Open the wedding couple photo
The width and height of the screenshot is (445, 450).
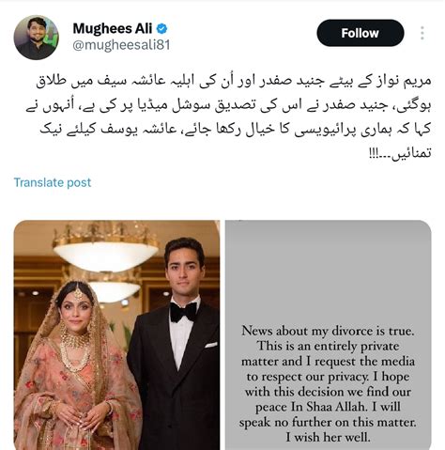(116, 335)
